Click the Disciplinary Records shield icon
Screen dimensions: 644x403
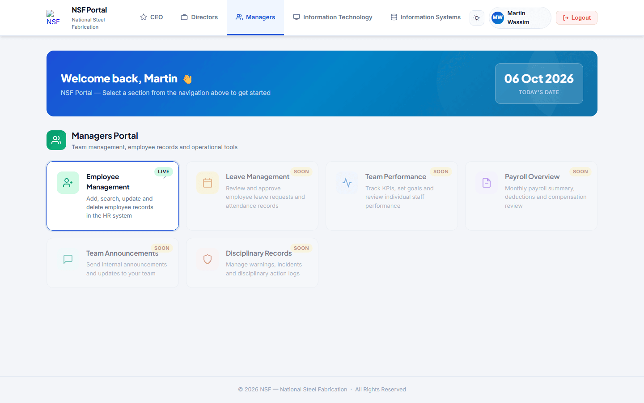tap(208, 259)
